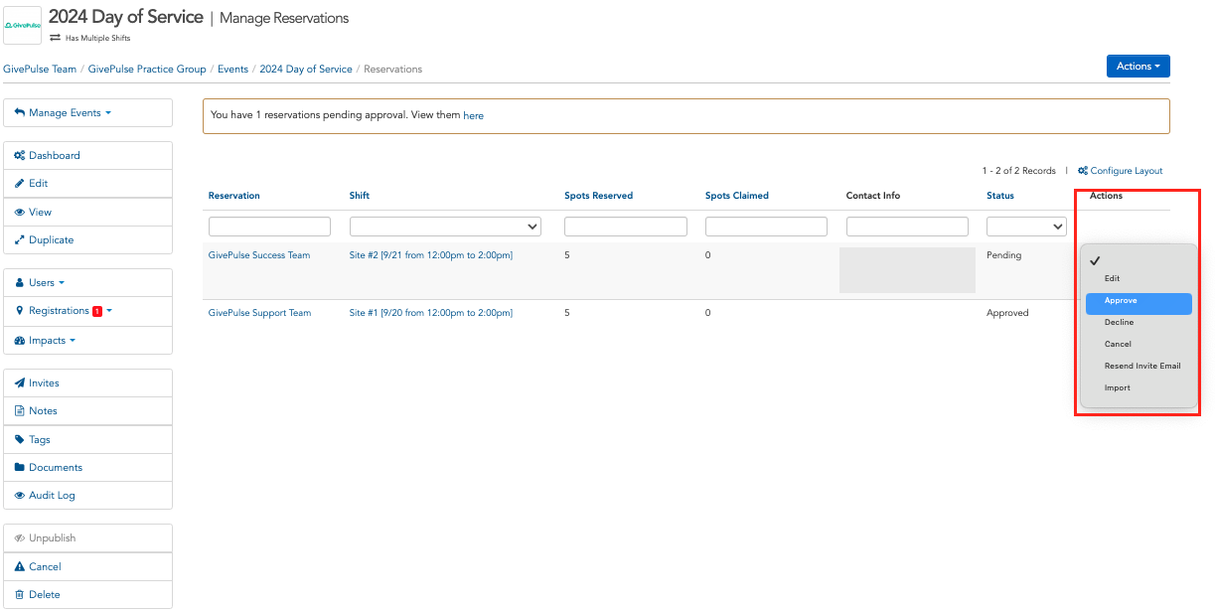Screen dimensions: 1215x611
Task: Click the Delete trash icon
Action: click(20, 595)
